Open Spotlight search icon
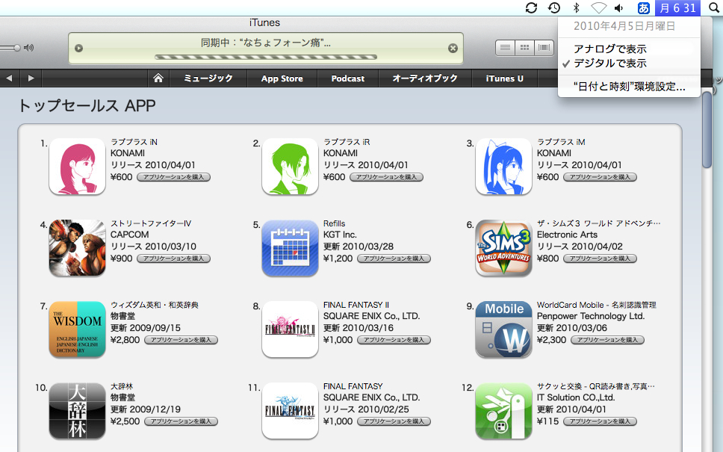The image size is (723, 452). coord(714,7)
